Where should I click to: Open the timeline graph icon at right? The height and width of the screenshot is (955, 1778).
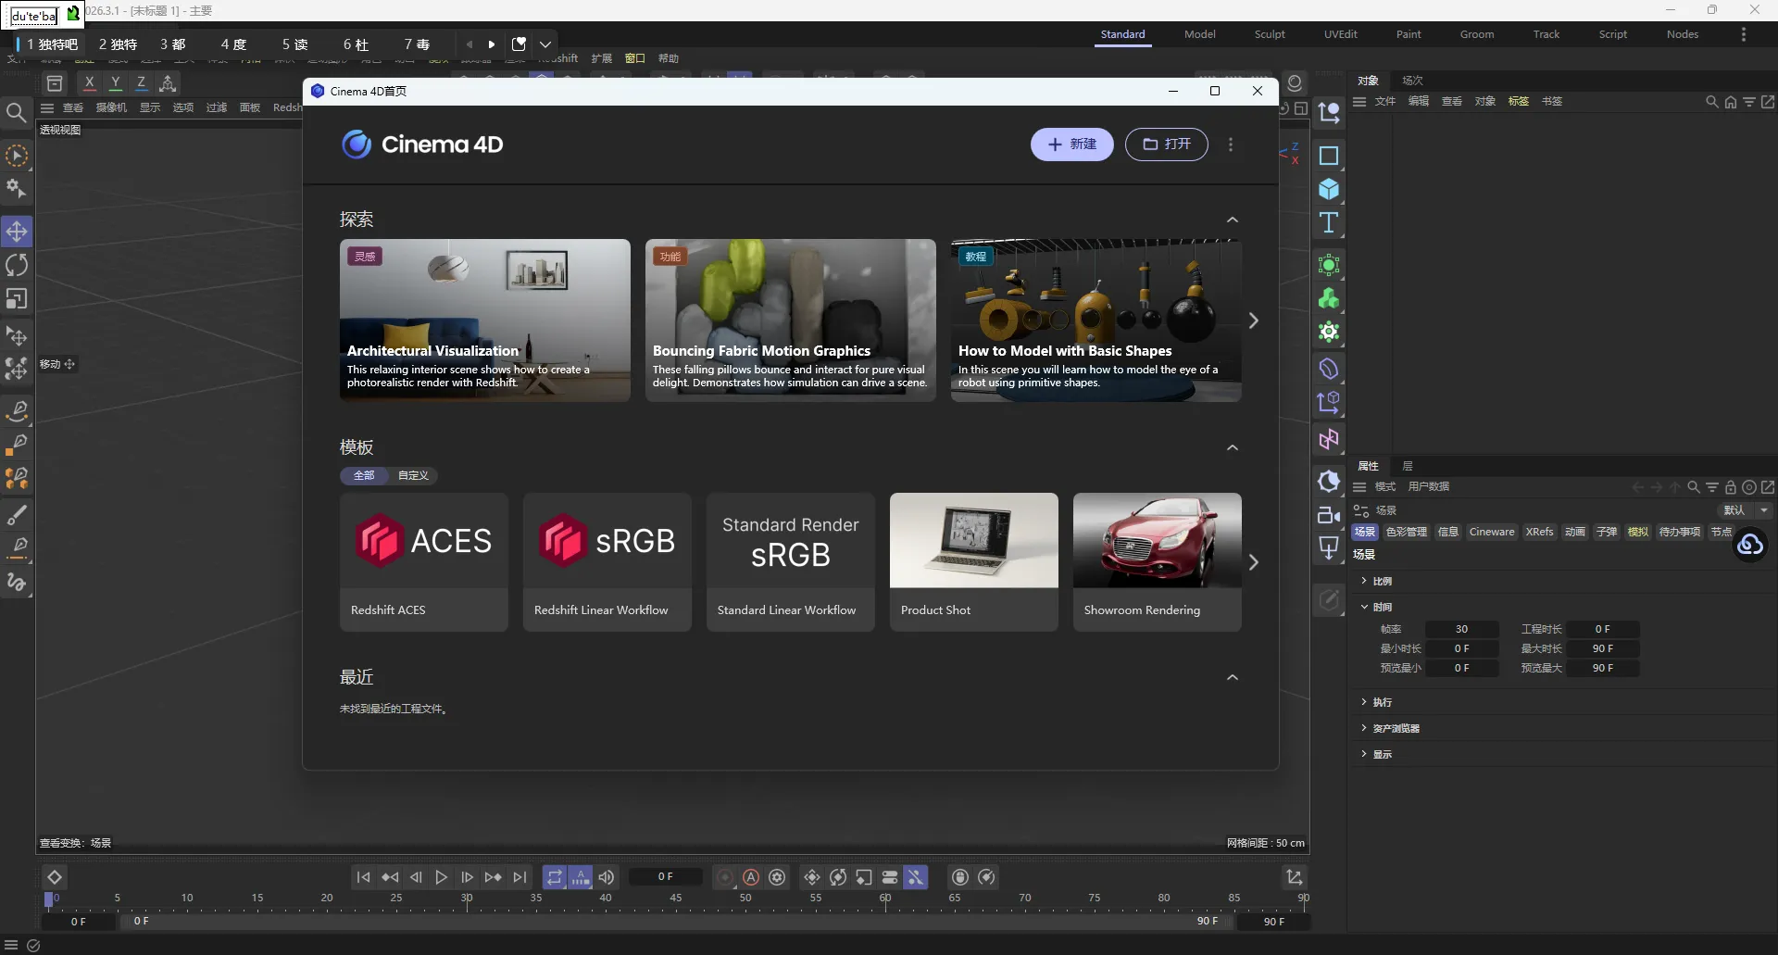click(x=1295, y=877)
